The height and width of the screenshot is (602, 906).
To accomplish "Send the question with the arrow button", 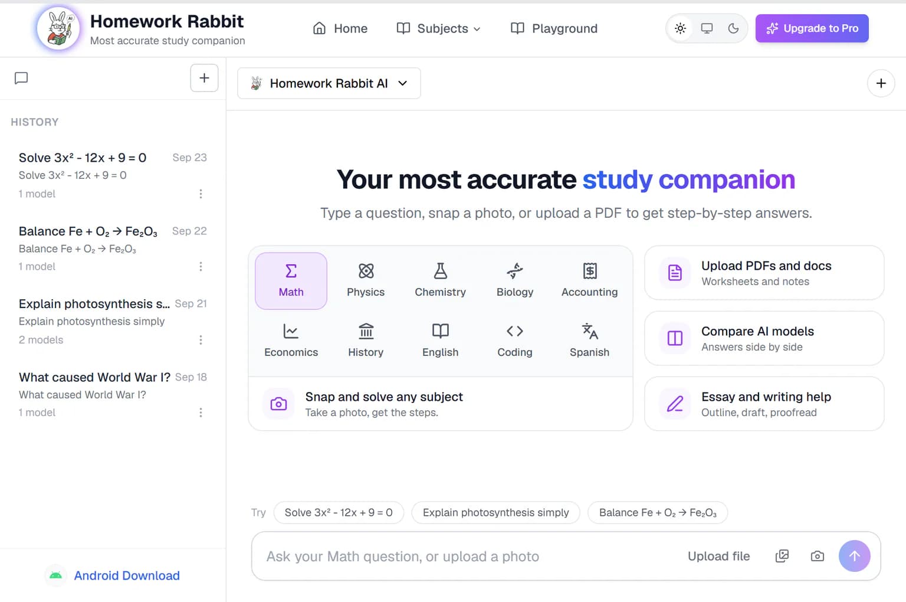I will (854, 556).
